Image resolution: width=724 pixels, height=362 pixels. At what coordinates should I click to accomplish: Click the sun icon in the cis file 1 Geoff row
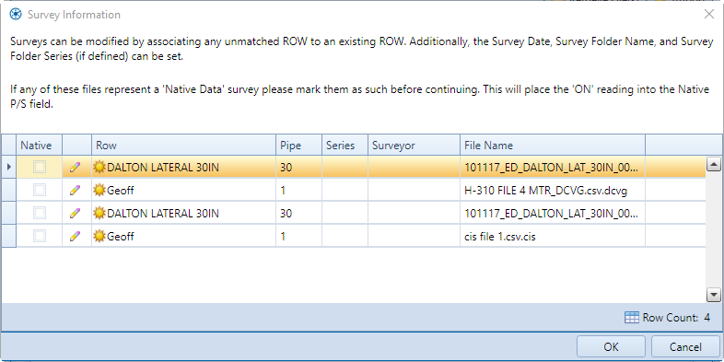point(99,237)
